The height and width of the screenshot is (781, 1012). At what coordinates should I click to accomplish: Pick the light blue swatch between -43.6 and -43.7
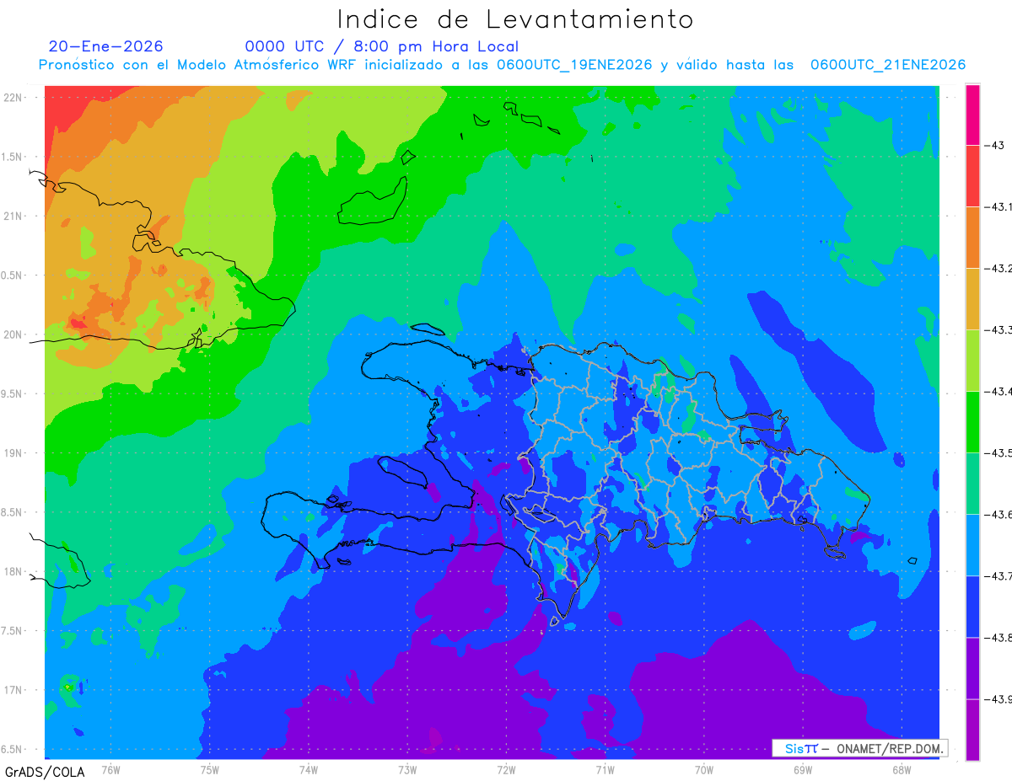(x=972, y=545)
